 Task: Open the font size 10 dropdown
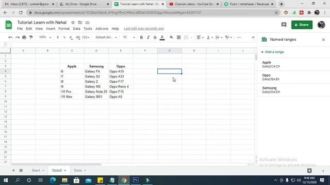tap(129, 38)
